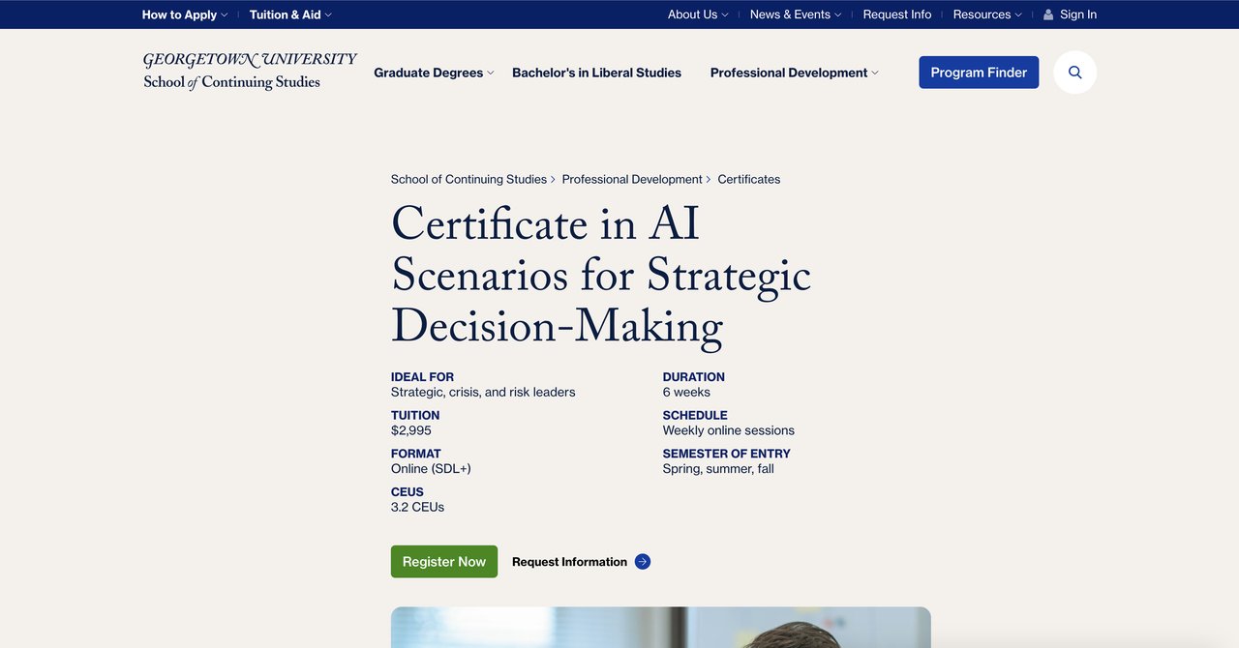The height and width of the screenshot is (648, 1239).
Task: Click the text "Weekly online sessions"
Action: [729, 430]
